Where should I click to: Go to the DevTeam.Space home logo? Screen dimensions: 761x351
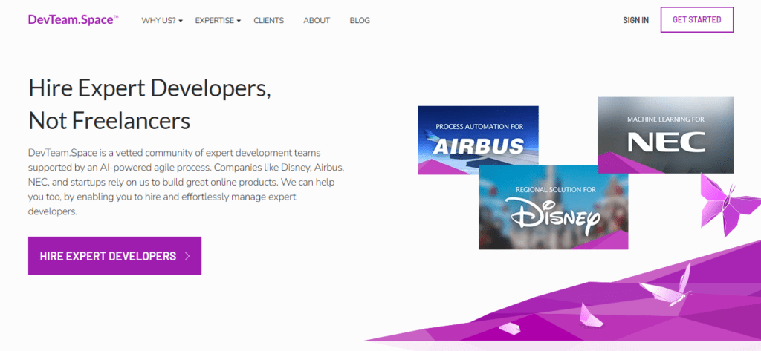click(x=74, y=20)
